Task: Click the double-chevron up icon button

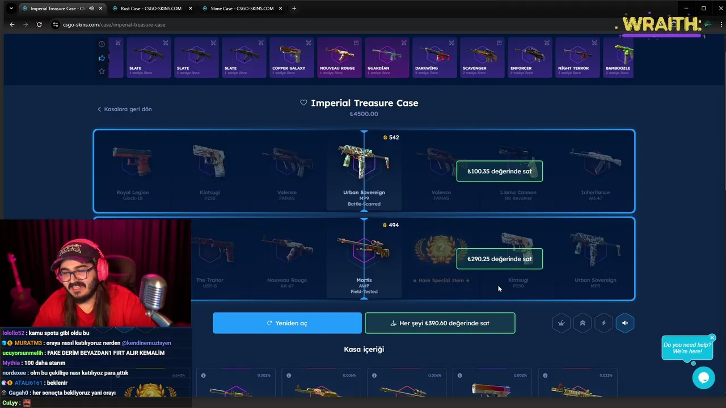Action: point(583,323)
